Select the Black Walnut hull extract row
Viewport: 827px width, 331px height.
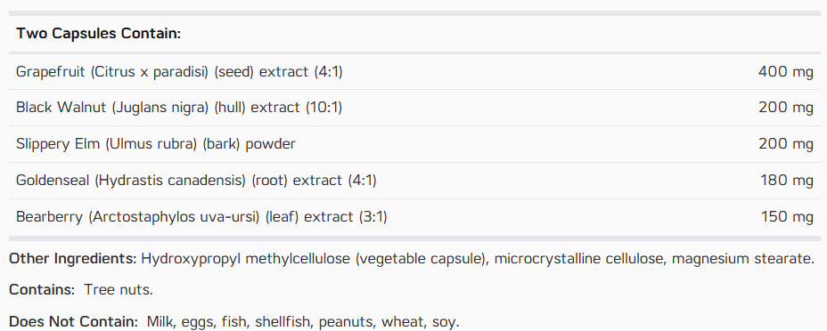click(414, 108)
